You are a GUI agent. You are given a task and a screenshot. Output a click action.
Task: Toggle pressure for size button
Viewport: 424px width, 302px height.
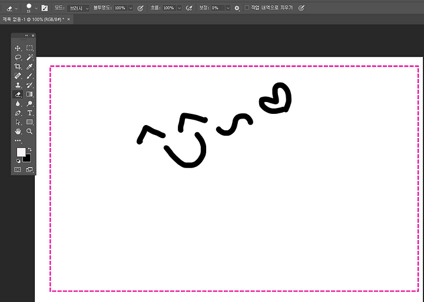(302, 8)
